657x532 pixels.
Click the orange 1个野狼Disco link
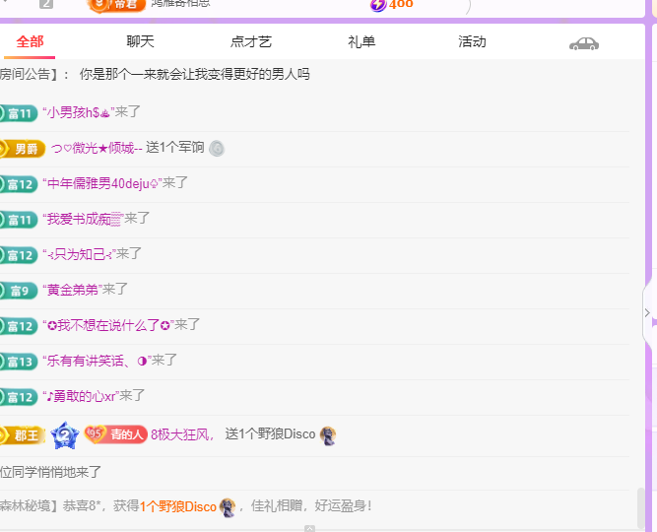click(x=177, y=506)
